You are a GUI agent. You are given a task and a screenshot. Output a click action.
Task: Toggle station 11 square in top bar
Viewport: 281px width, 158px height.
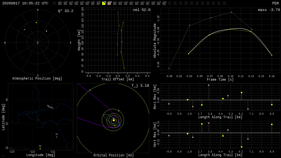115,3
